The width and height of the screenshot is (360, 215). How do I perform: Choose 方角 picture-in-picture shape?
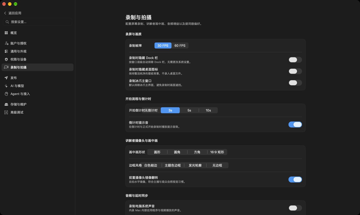(197, 152)
